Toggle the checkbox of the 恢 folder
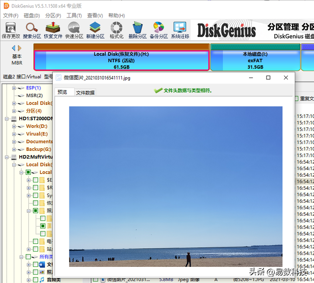This screenshot has width=314, height=283. click(35, 203)
